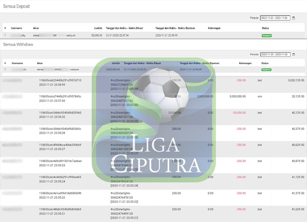Click deposit Status column header
This screenshot has height=222, width=307.
[265, 28]
